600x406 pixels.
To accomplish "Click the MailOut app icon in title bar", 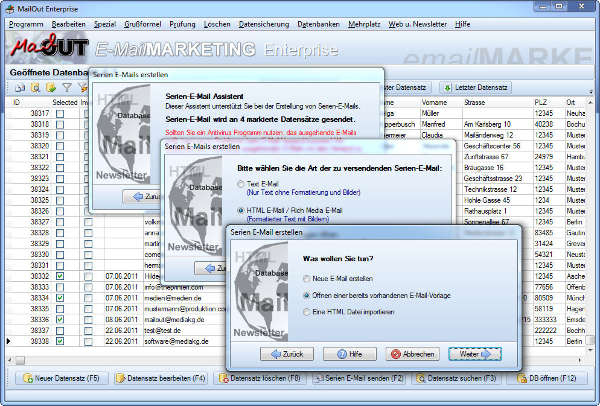I will pyautogui.click(x=10, y=9).
